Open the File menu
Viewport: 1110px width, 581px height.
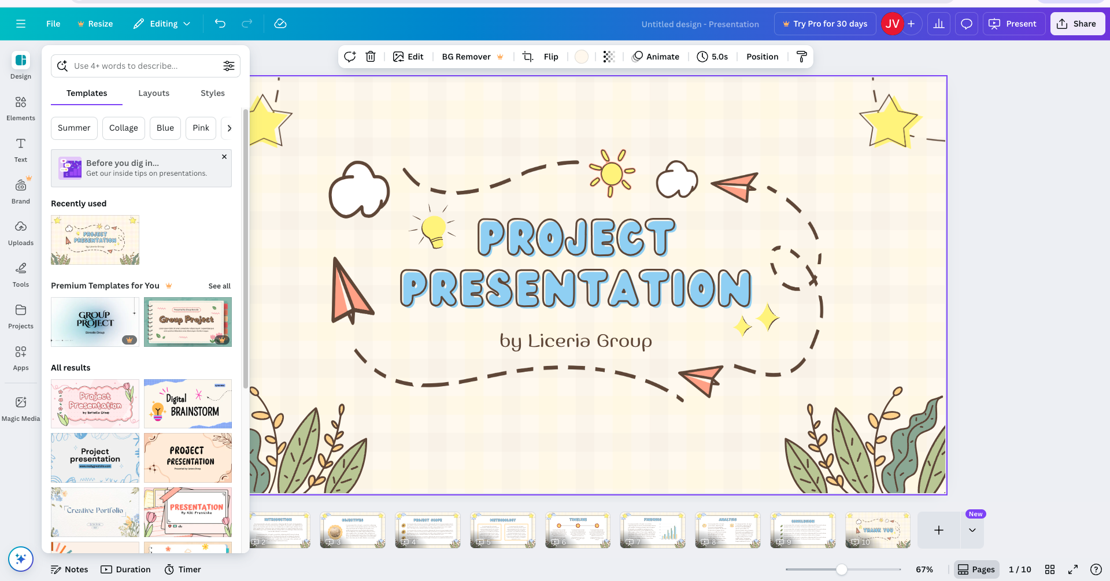click(53, 24)
